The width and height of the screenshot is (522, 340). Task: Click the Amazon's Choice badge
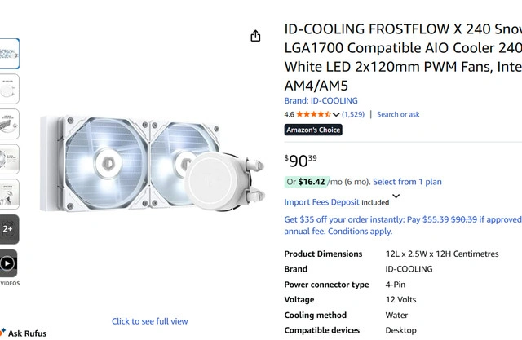[x=313, y=130]
